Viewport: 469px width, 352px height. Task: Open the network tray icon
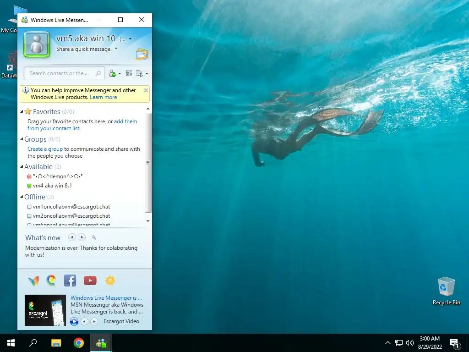(x=399, y=343)
